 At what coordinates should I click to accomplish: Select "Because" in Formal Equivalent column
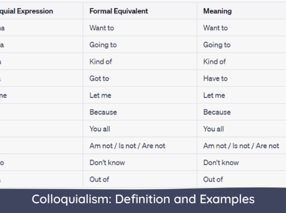coord(103,112)
